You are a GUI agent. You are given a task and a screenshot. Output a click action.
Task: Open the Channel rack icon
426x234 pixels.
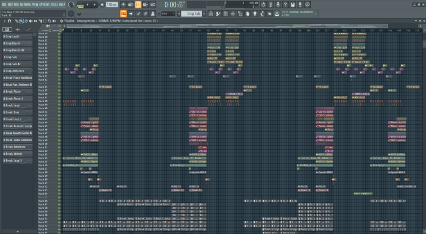click(x=226, y=14)
